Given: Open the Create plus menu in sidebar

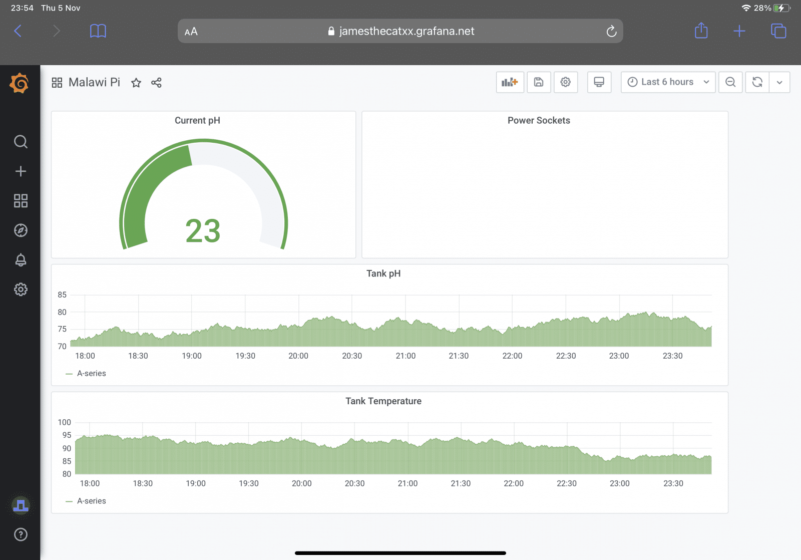Looking at the screenshot, I should (21, 171).
